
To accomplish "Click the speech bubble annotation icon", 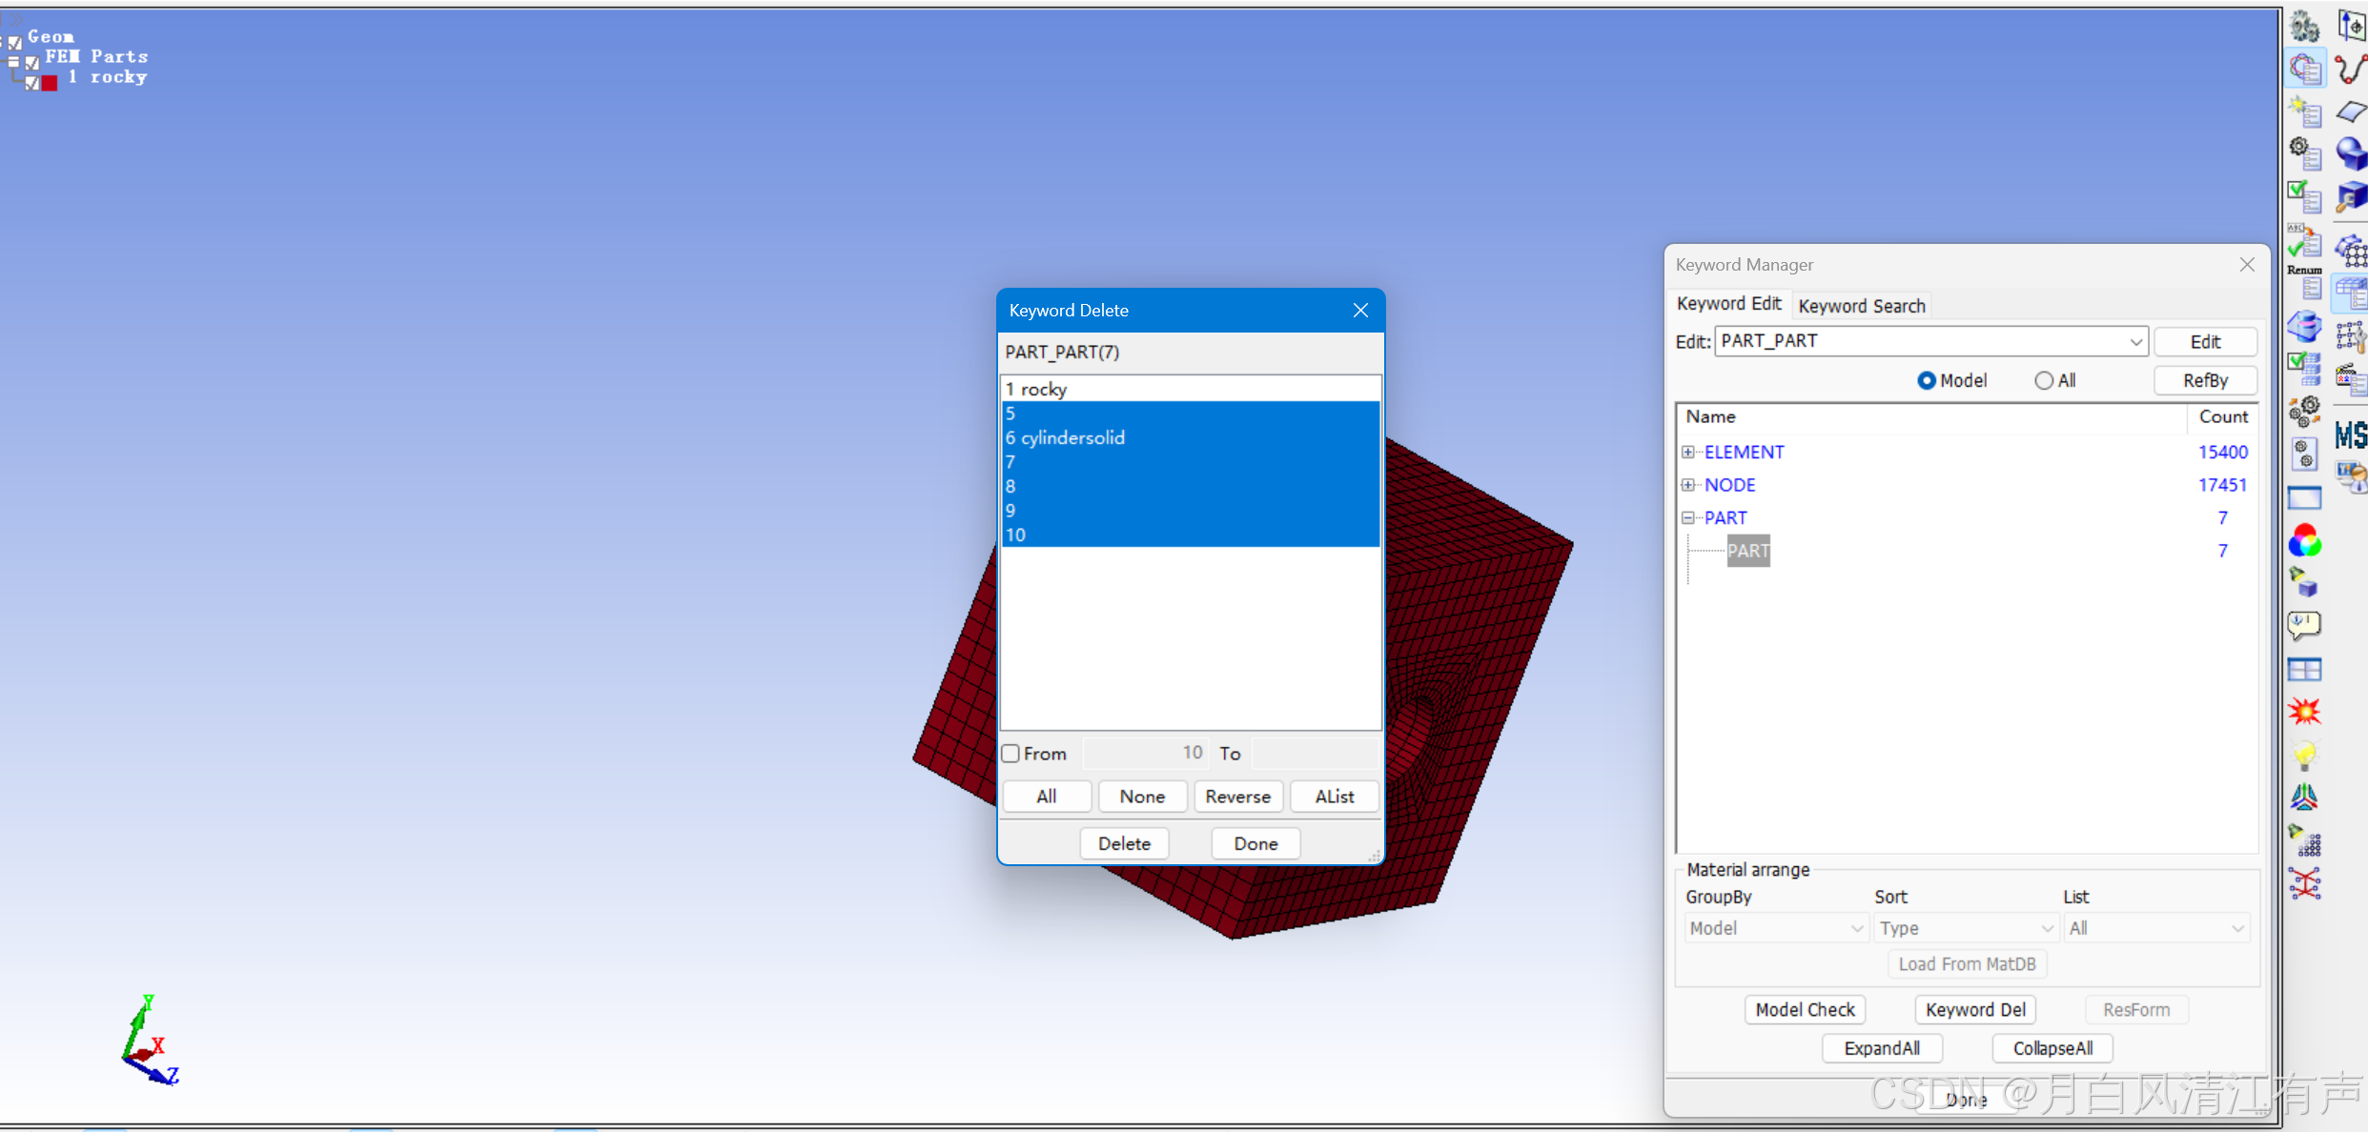I will 2304,625.
